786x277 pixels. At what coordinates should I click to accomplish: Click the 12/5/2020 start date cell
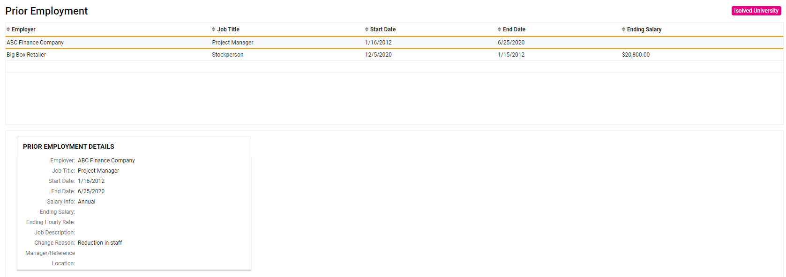click(378, 55)
